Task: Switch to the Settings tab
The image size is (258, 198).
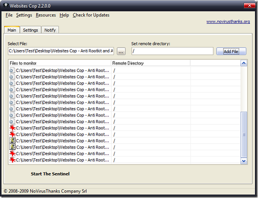Action: point(30,30)
